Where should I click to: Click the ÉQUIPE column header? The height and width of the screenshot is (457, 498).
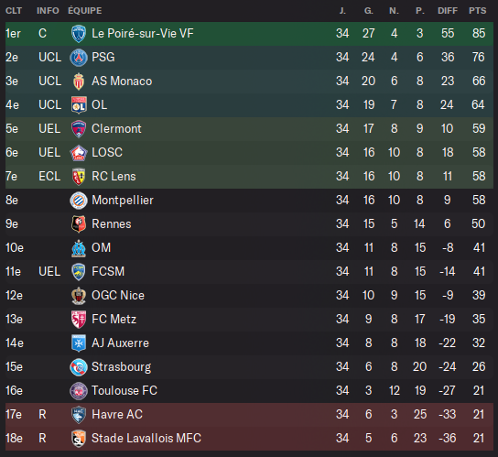coord(85,11)
